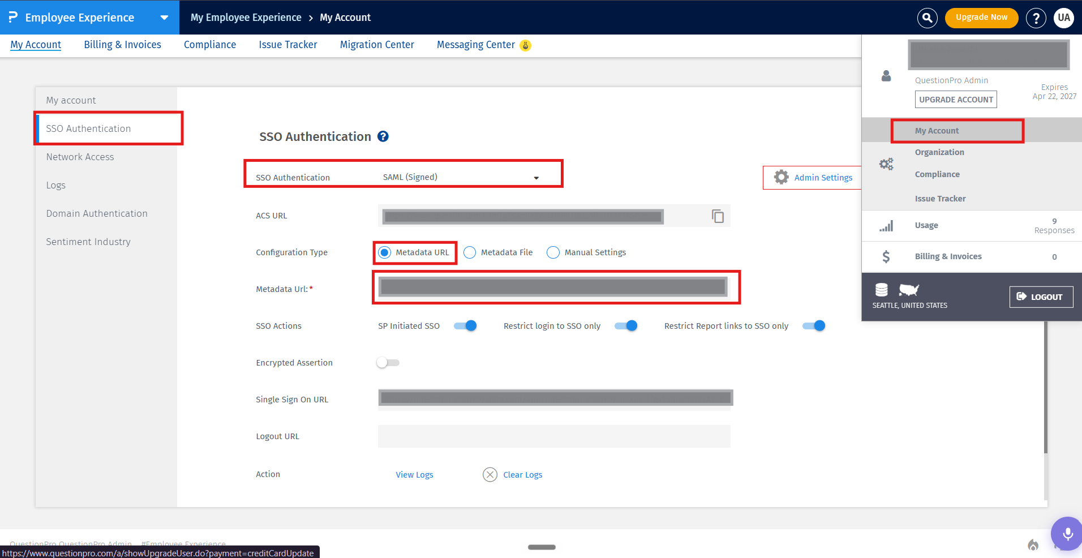
Task: Click the organization gears icon
Action: 886,164
